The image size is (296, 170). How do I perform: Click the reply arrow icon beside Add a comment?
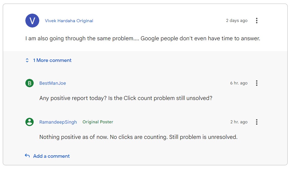pos(27,156)
